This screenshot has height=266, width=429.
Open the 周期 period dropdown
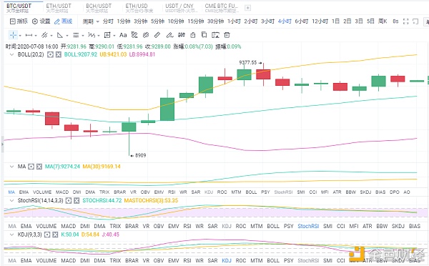pyautogui.click(x=91, y=21)
